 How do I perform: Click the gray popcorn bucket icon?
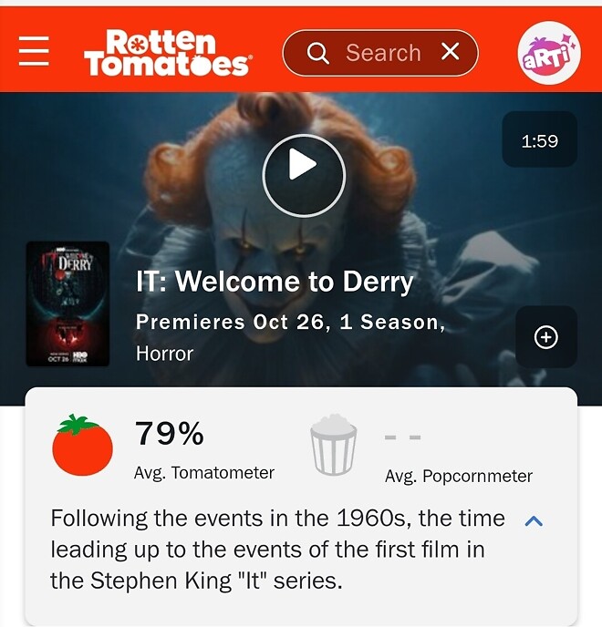click(x=334, y=444)
